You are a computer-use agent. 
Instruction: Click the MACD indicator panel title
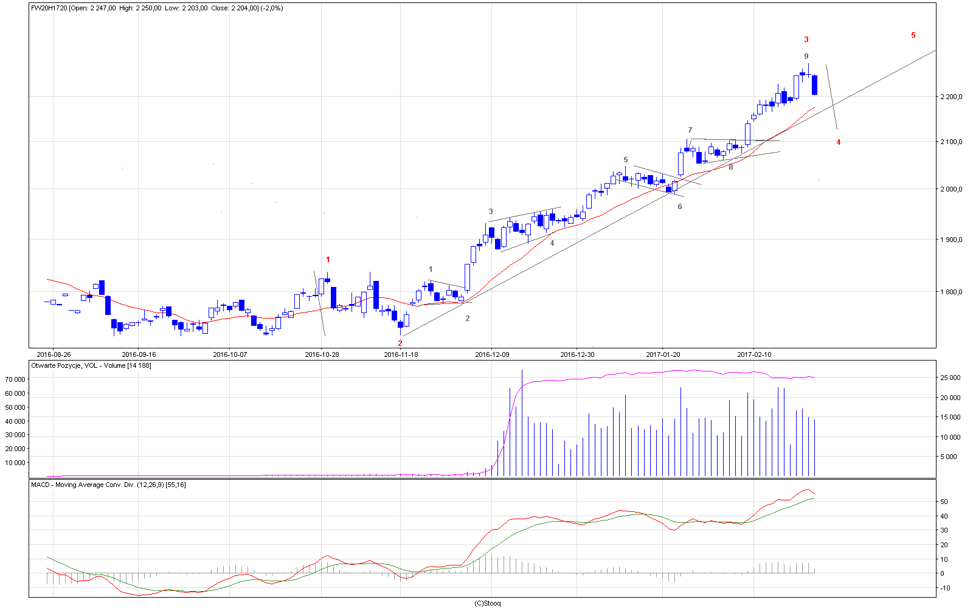(x=109, y=485)
